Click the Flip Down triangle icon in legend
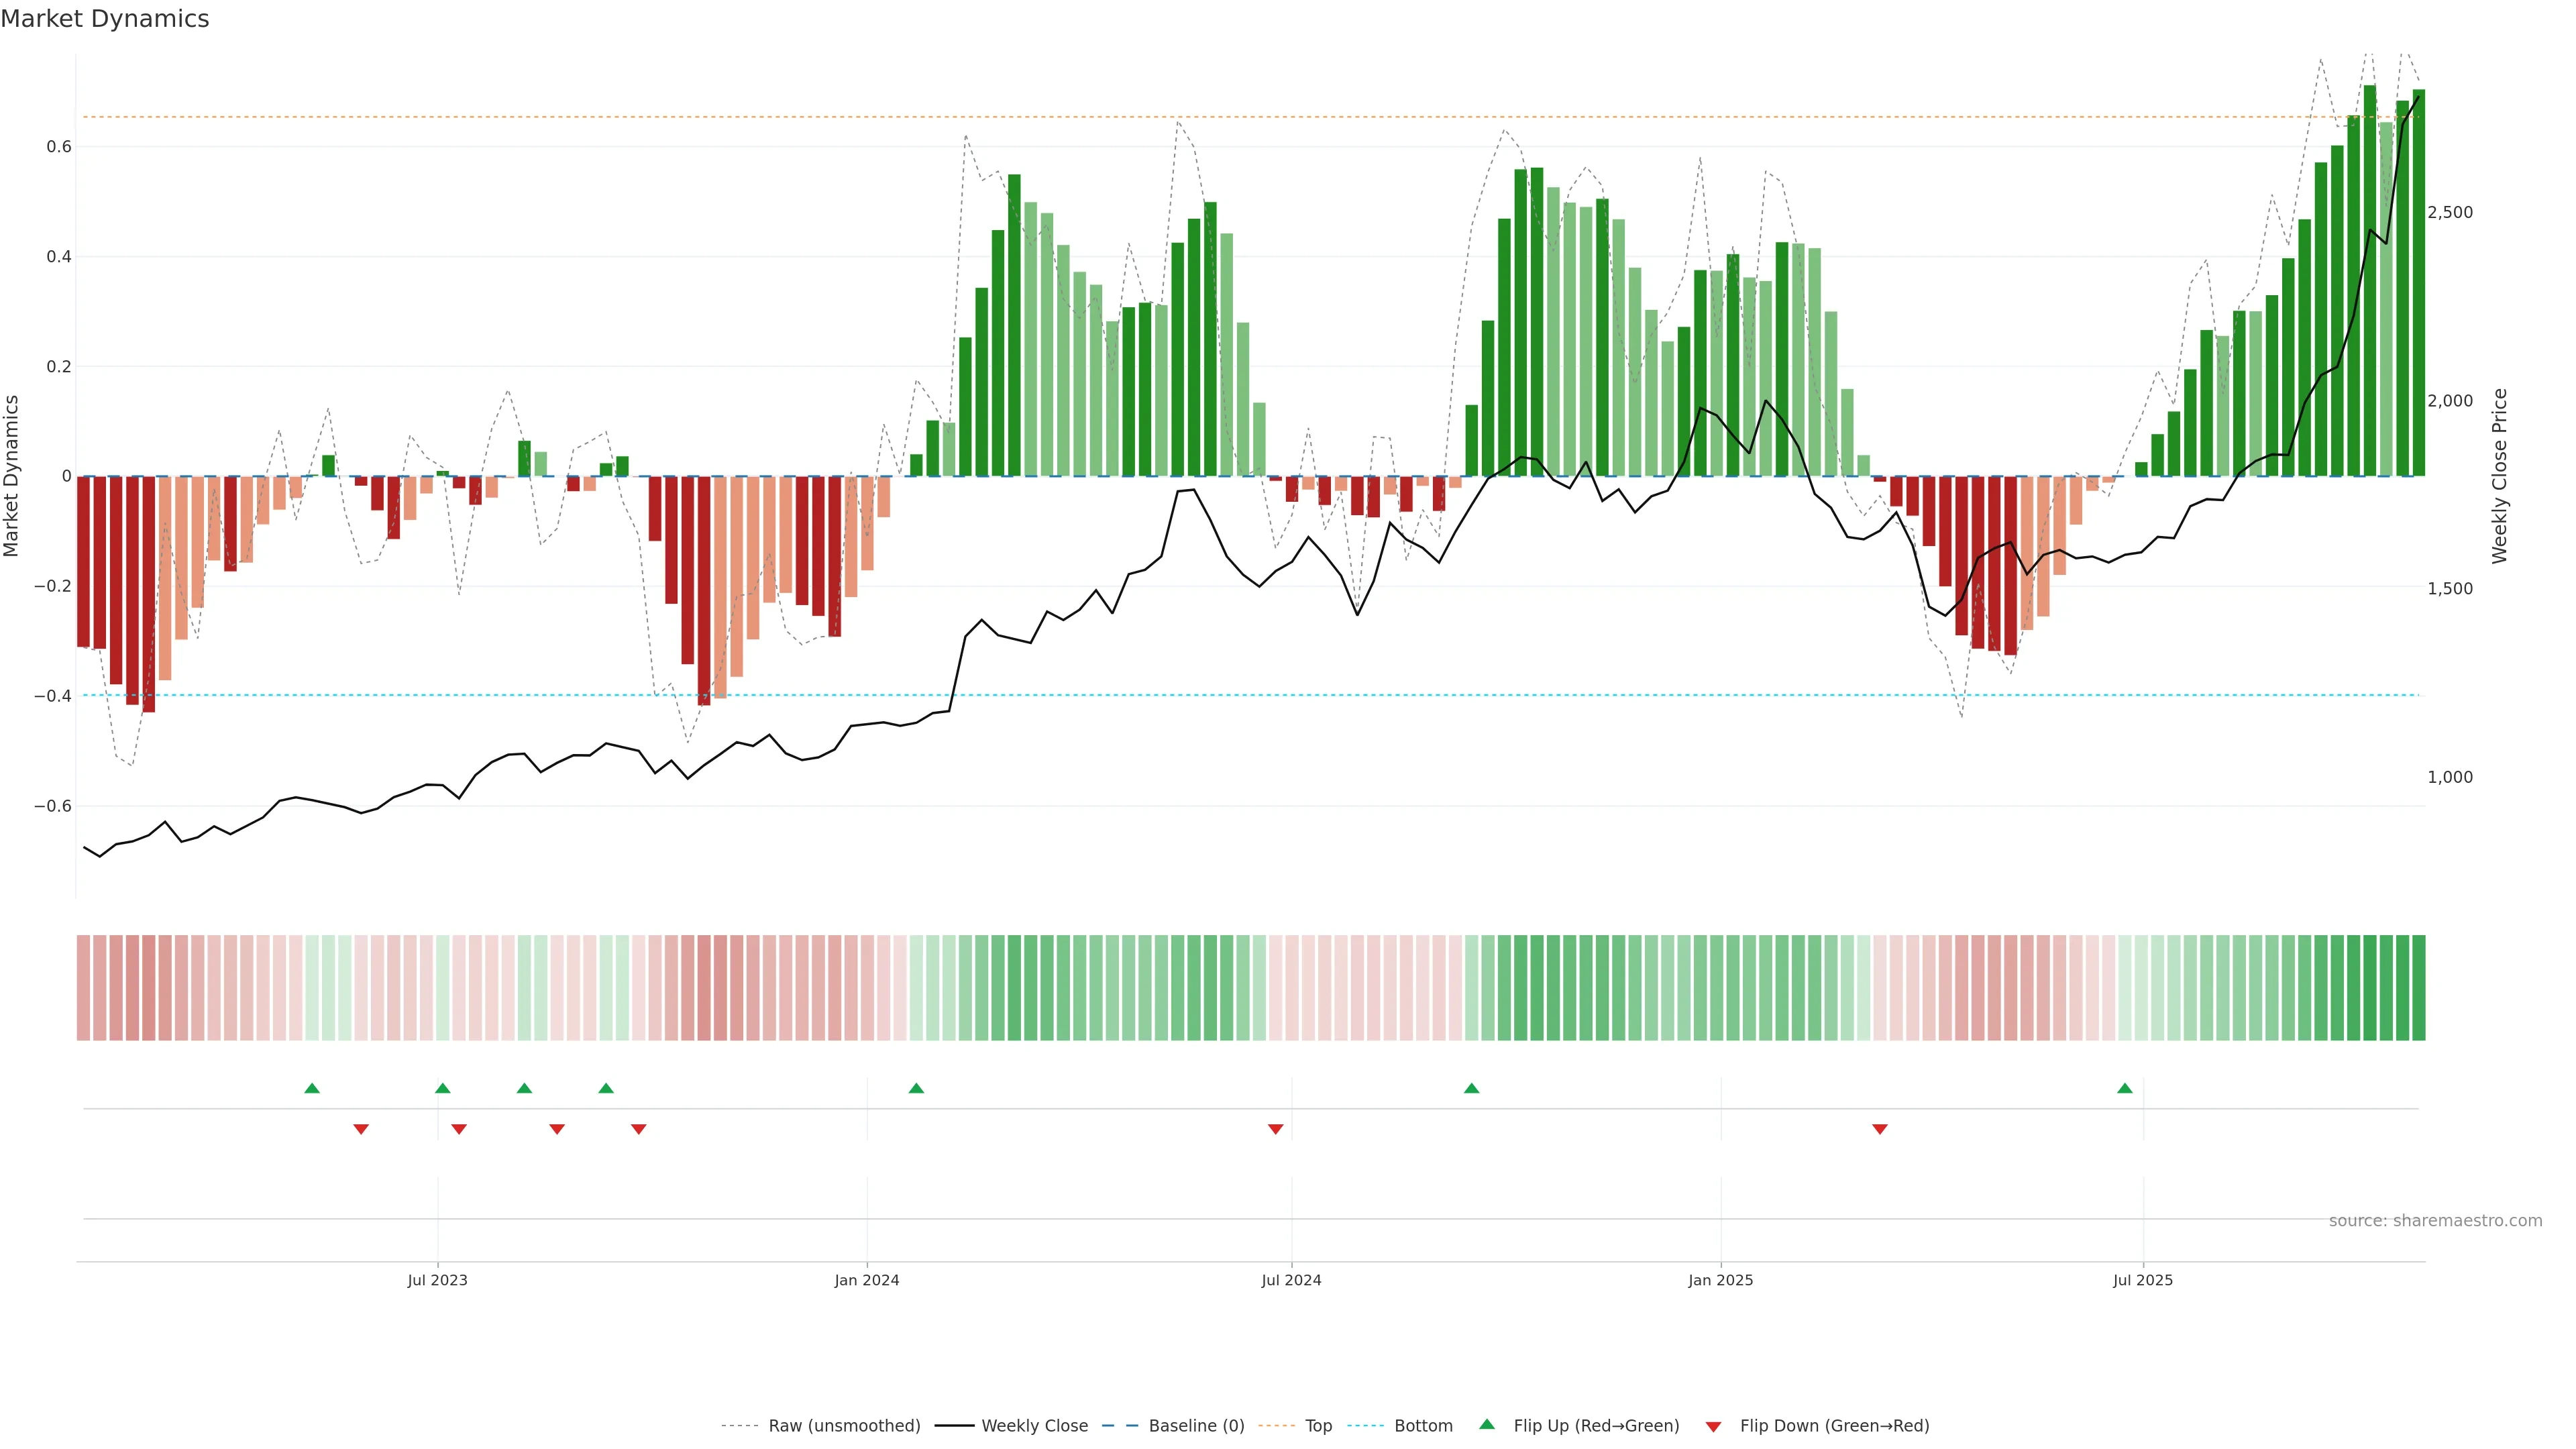Screen dimensions: 2576x1449 point(1713,1427)
